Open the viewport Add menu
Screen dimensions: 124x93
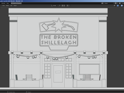(x=11, y=6)
